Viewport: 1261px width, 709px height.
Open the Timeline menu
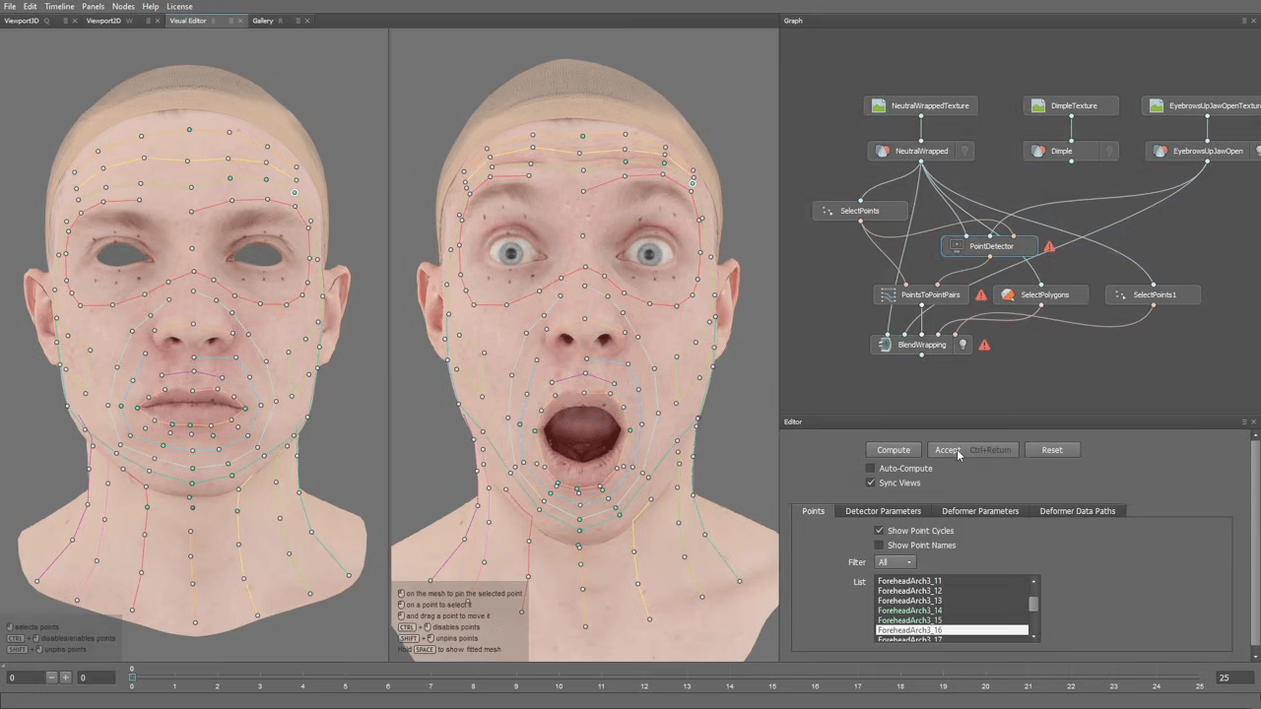click(59, 6)
